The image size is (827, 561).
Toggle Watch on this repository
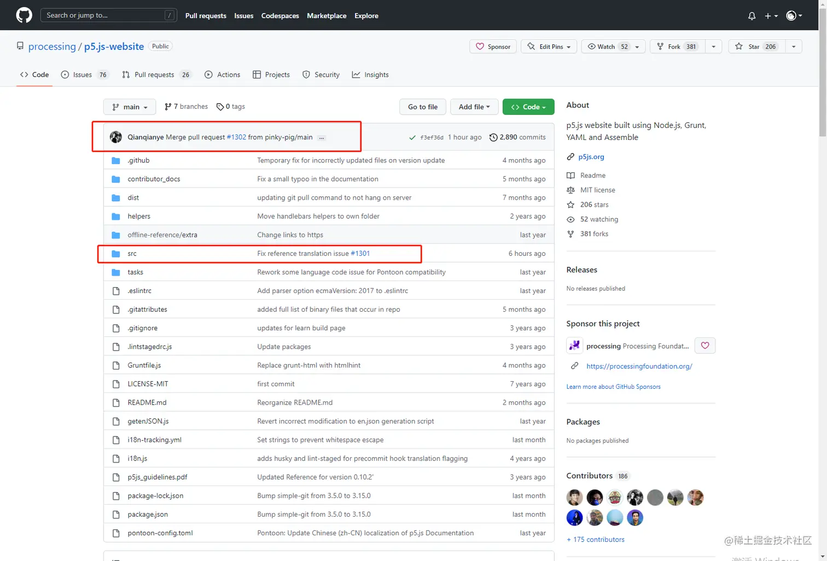click(607, 46)
